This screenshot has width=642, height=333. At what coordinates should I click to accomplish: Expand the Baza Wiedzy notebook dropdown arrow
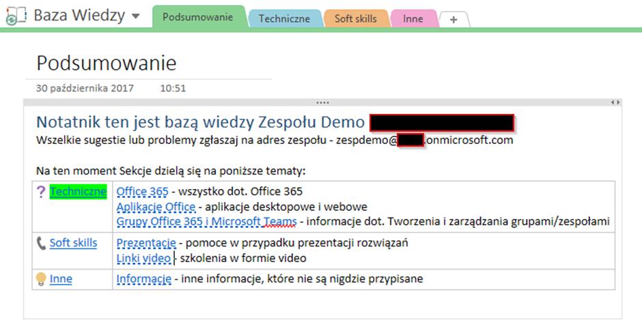pyautogui.click(x=135, y=16)
